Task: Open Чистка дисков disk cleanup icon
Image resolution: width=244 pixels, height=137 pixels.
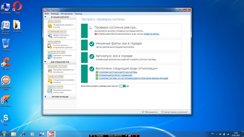Action: coord(50,46)
